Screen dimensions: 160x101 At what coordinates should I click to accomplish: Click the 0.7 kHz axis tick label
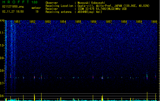[2, 83]
